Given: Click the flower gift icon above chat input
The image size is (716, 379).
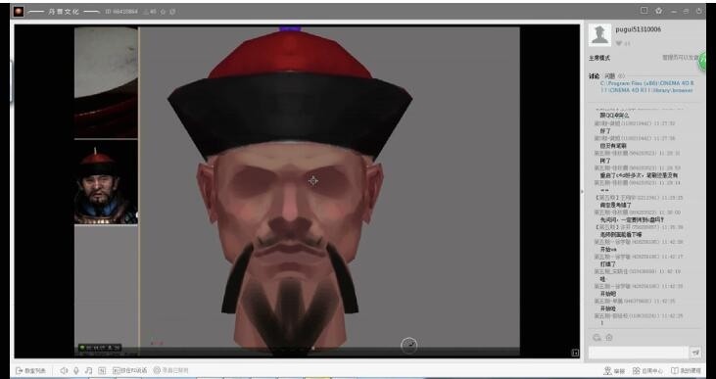Looking at the screenshot, I should point(609,338).
